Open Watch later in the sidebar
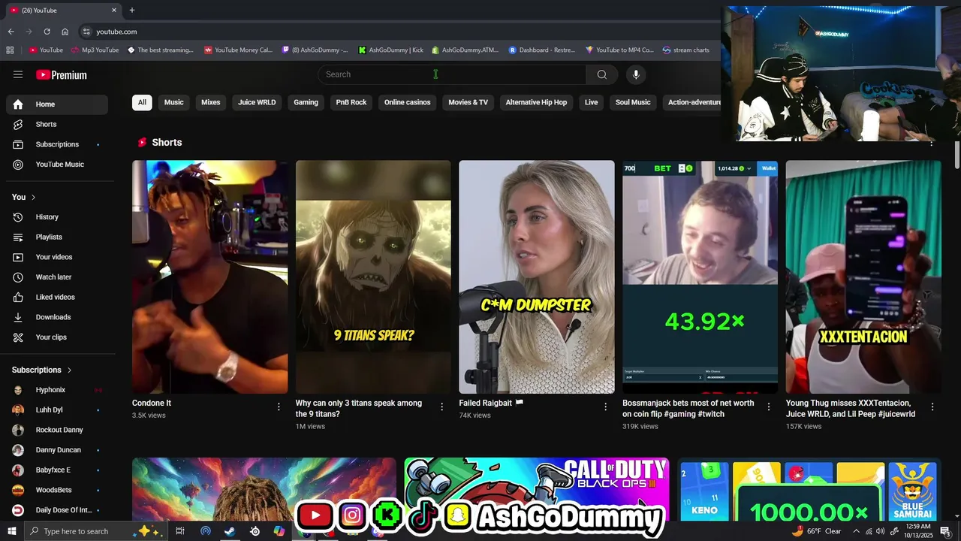 pos(57,277)
